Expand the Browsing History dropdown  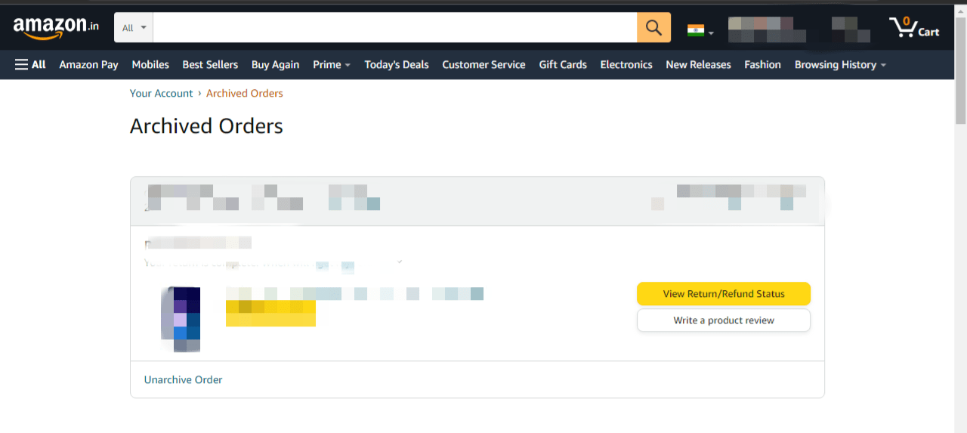click(840, 65)
